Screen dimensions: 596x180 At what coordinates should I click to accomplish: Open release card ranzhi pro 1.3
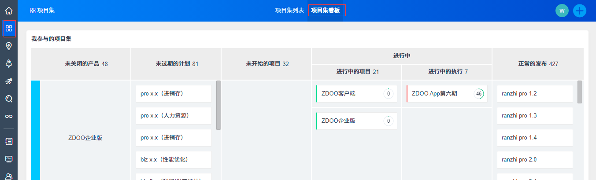pyautogui.click(x=535, y=116)
